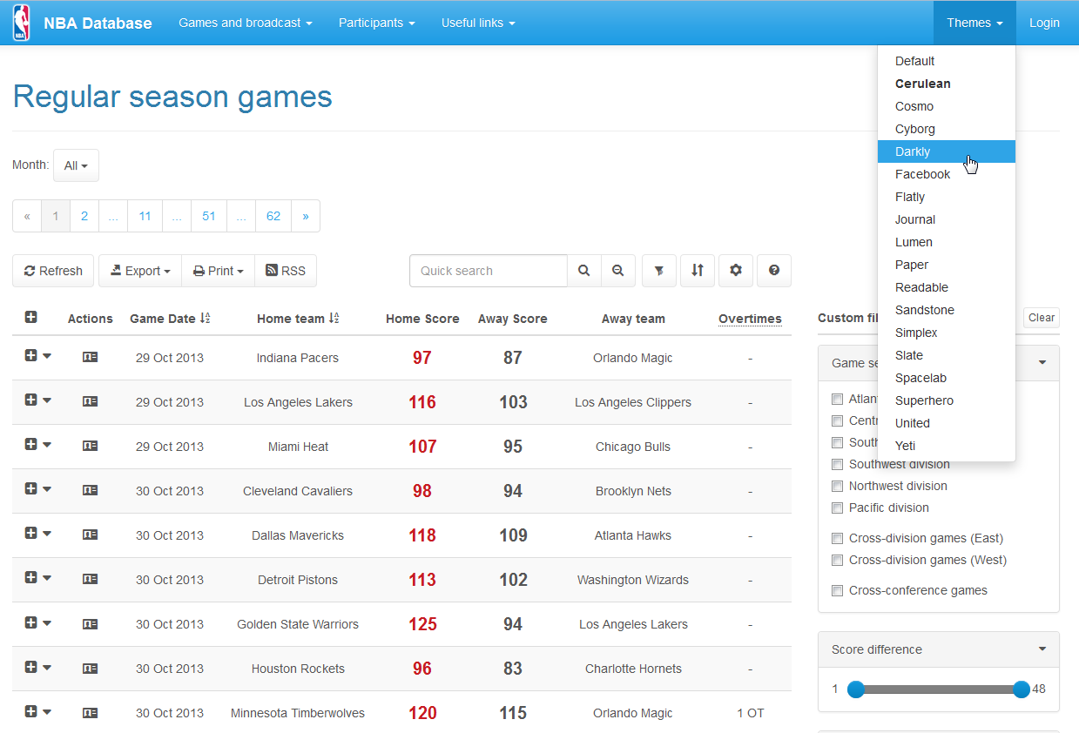The height and width of the screenshot is (733, 1079).
Task: Expand details for the Indiana Pacers row
Action: pos(30,354)
